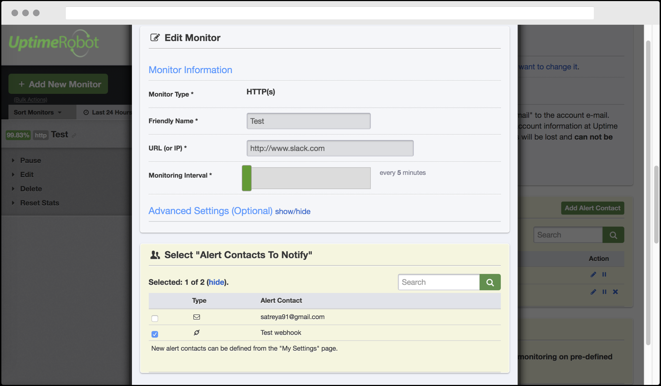Select Reset Stats from monitor menu
Viewport: 661px width, 386px height.
tap(39, 203)
